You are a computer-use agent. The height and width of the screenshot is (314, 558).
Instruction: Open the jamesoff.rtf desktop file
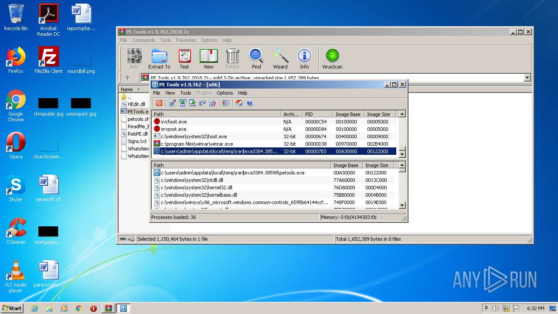[x=48, y=189]
